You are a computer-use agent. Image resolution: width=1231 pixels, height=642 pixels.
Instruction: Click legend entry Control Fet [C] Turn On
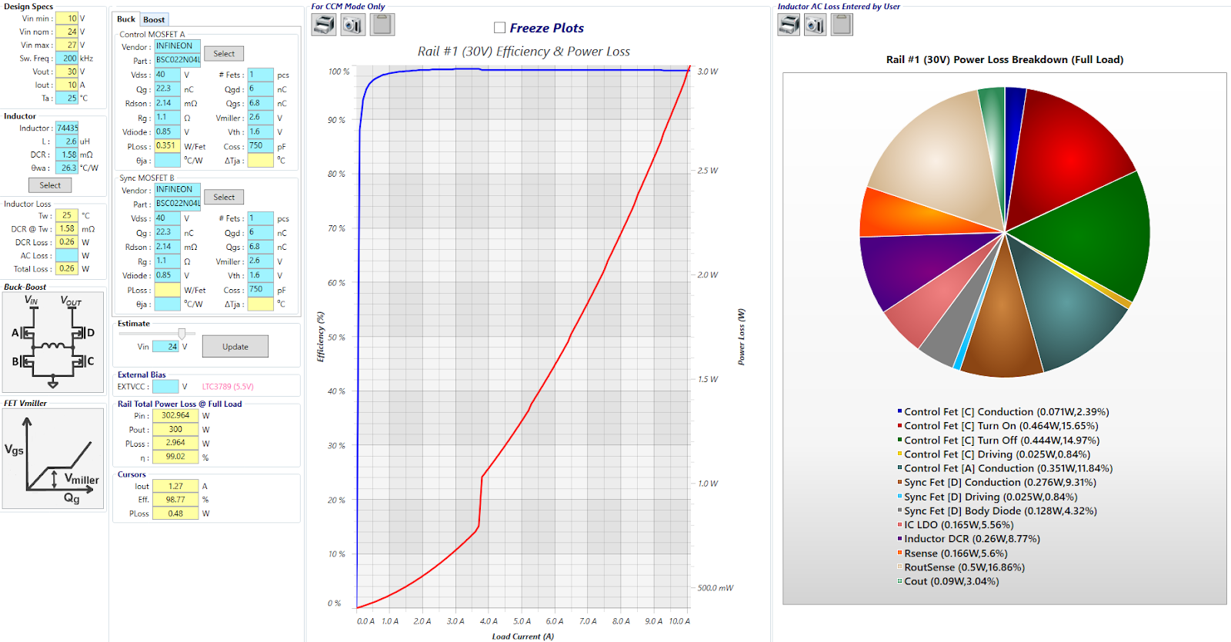997,426
